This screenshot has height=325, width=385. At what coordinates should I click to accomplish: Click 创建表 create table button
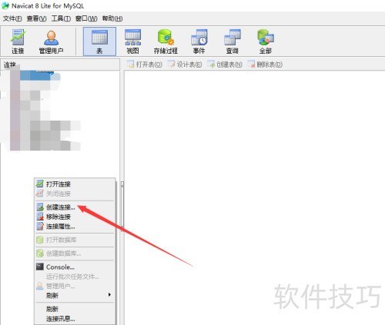tap(225, 65)
